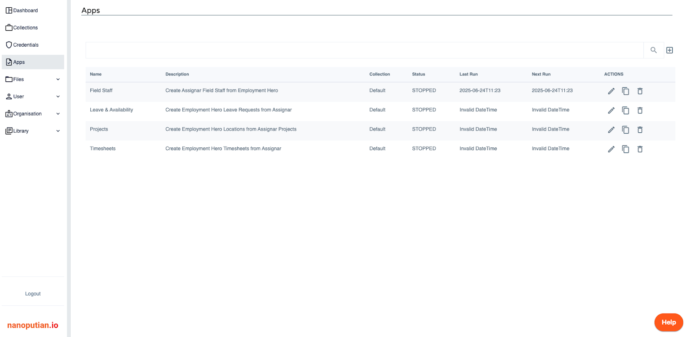The width and height of the screenshot is (685, 337).
Task: Edit the Timesheets app
Action: 611,149
